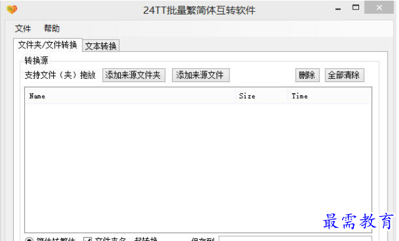The image size is (399, 241).
Task: Click the 删除 button
Action: click(x=307, y=75)
